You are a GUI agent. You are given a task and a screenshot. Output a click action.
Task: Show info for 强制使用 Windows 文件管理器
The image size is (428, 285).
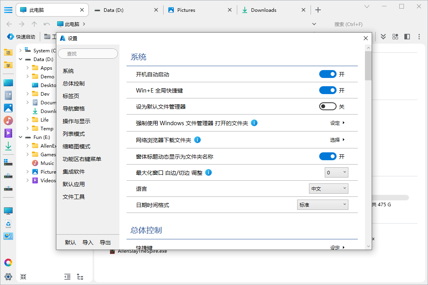(x=254, y=123)
